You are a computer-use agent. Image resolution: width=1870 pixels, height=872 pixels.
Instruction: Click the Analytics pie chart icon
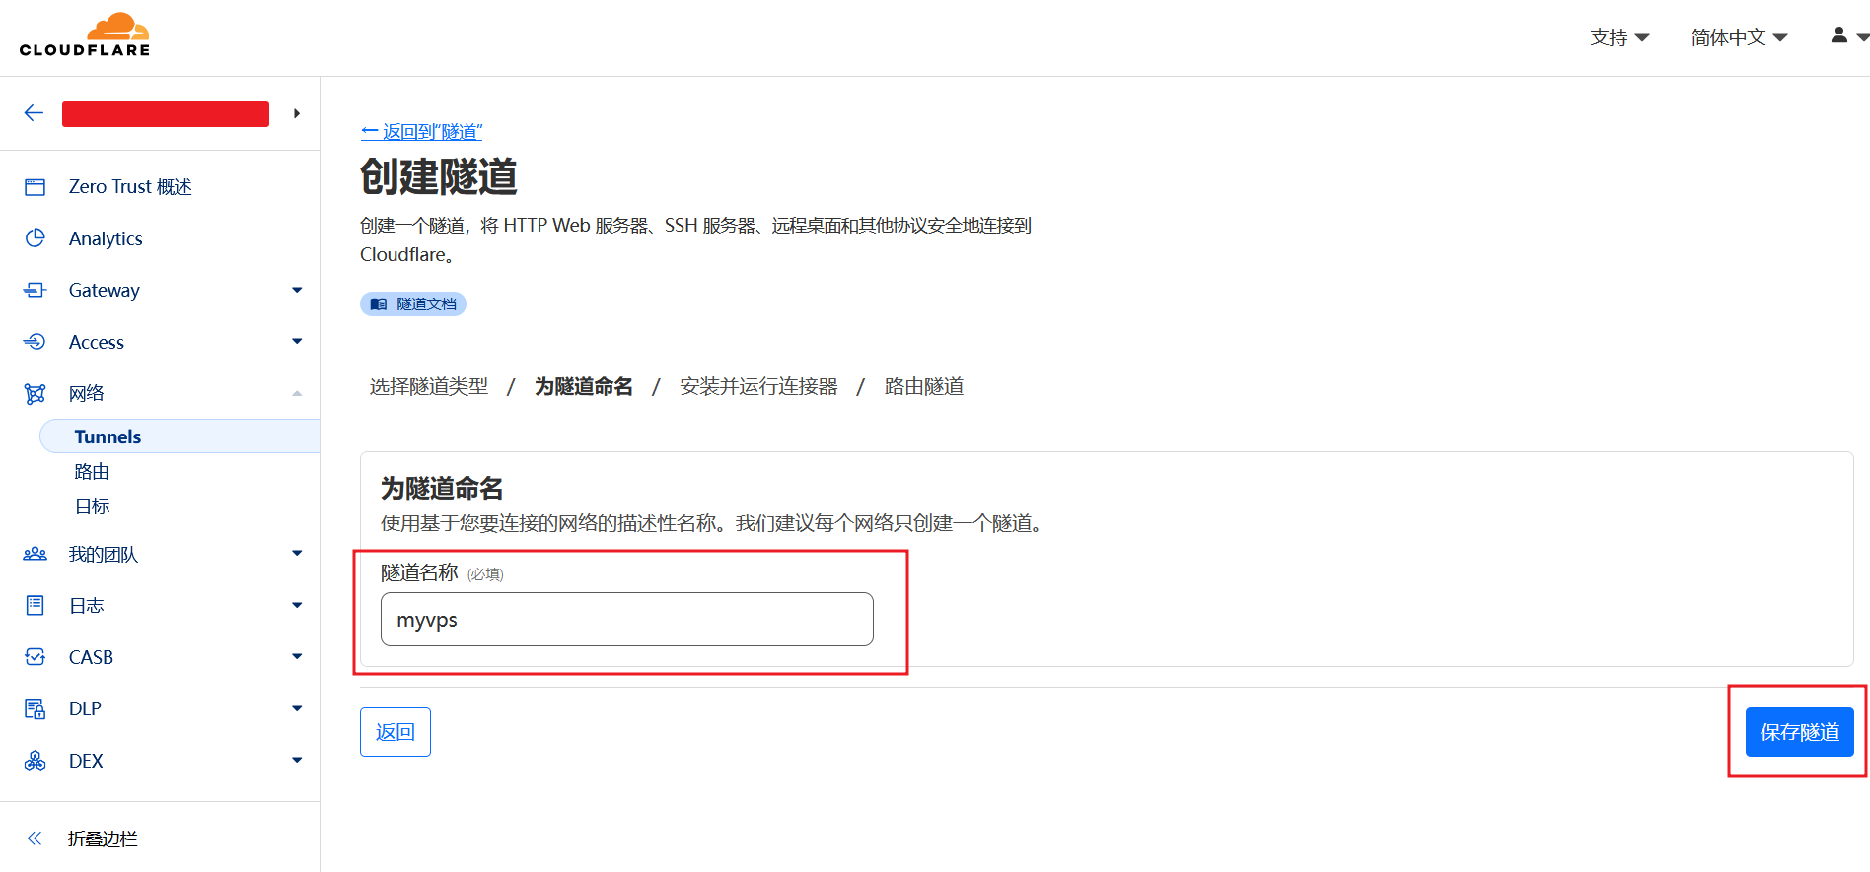35,238
